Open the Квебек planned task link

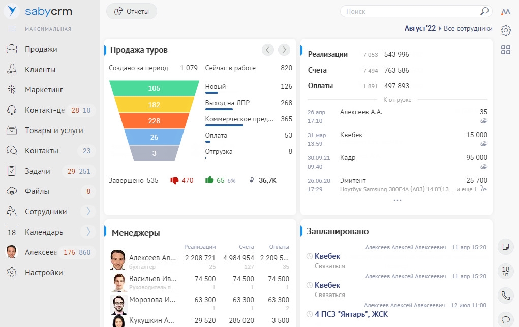coord(327,256)
